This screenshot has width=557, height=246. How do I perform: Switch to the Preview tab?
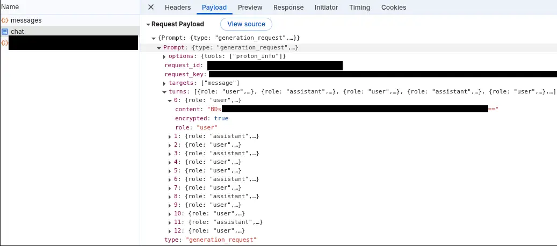[250, 8]
